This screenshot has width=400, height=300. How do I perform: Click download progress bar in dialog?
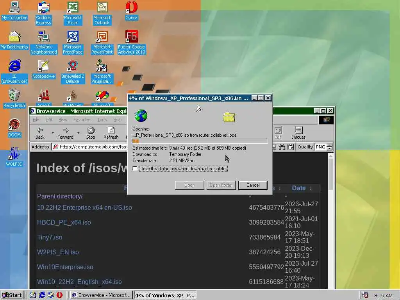click(x=200, y=141)
